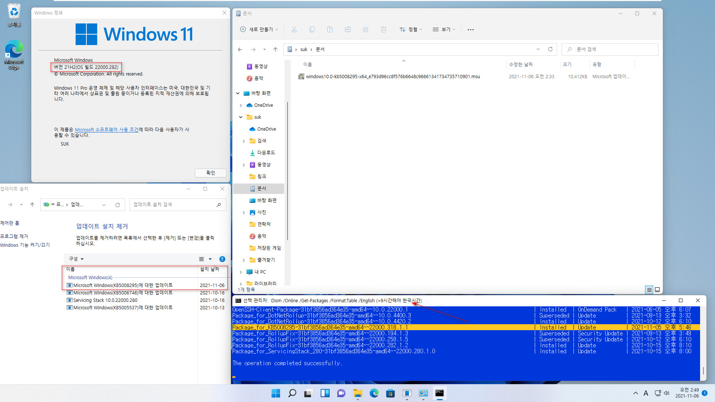Click Explorer navigation pane scrollbar

[287, 171]
